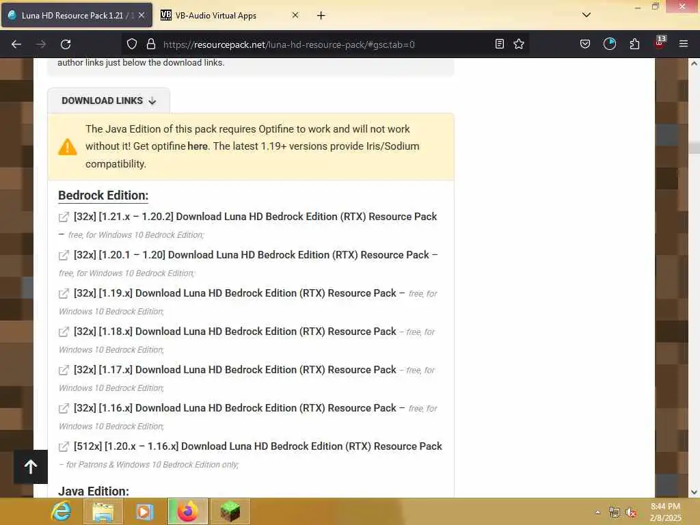Open Minecraft launcher from taskbar
The height and width of the screenshot is (525, 700).
pos(230,511)
